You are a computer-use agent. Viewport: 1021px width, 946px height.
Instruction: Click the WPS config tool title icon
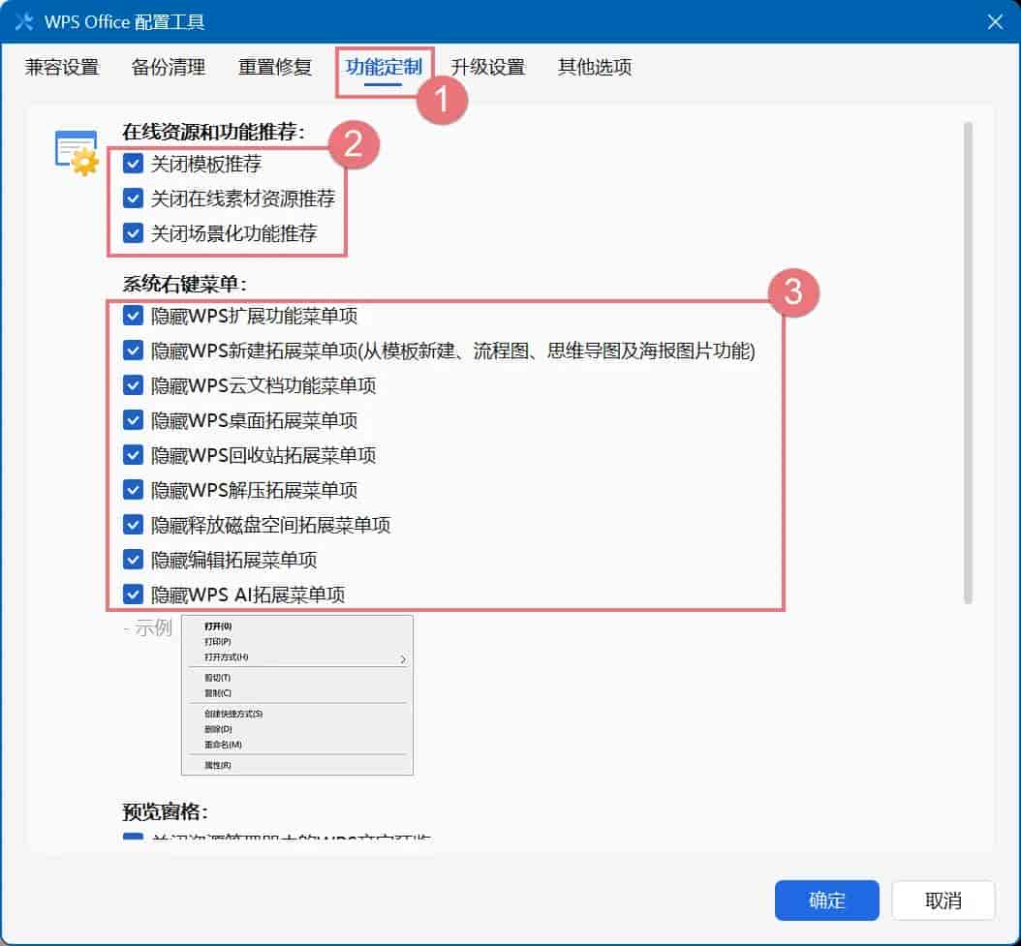[x=23, y=22]
